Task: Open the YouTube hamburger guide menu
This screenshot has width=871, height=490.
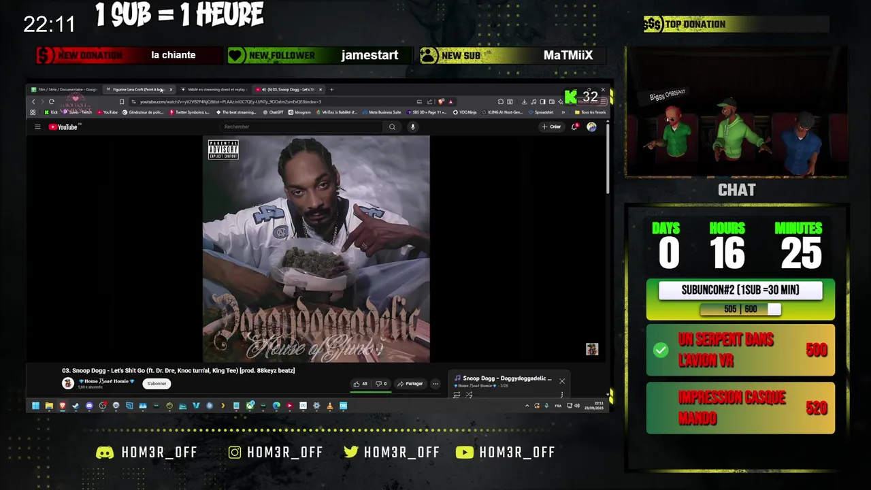Action: click(37, 127)
